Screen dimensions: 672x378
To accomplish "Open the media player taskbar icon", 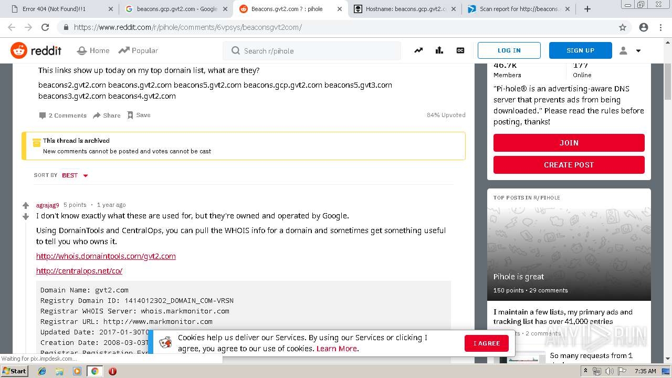I will 77,371.
